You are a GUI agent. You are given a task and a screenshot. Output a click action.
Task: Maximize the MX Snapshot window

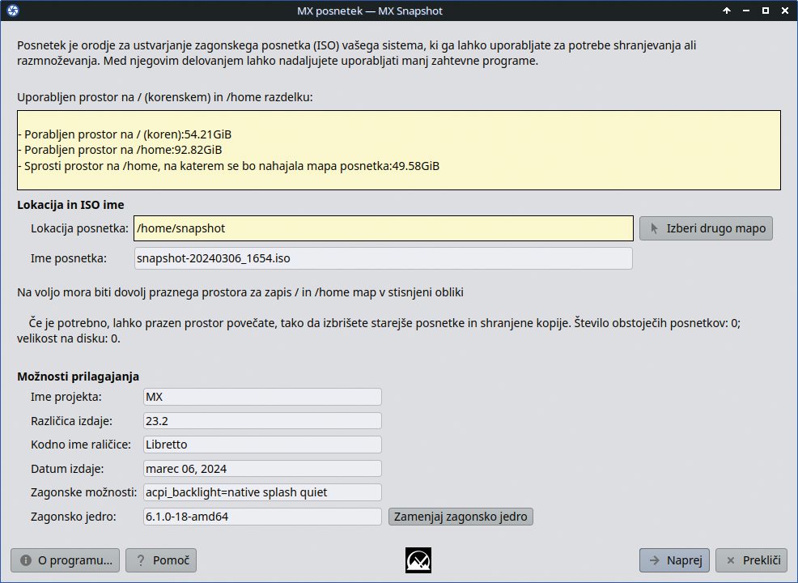[766, 11]
